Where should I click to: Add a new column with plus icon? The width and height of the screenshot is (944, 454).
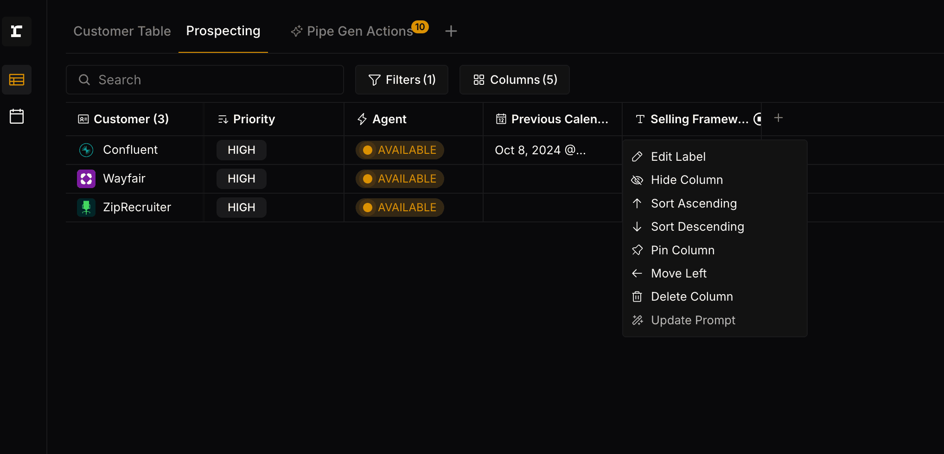(778, 118)
